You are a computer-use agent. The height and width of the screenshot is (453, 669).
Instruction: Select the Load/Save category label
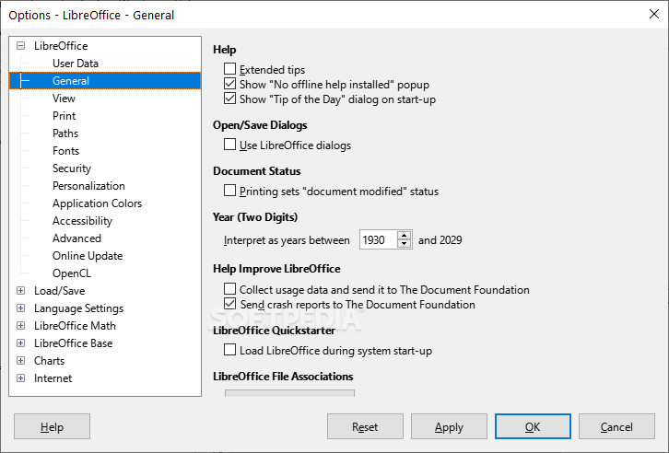click(59, 291)
